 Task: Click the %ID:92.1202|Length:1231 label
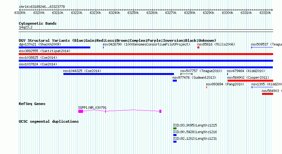[195, 139]
